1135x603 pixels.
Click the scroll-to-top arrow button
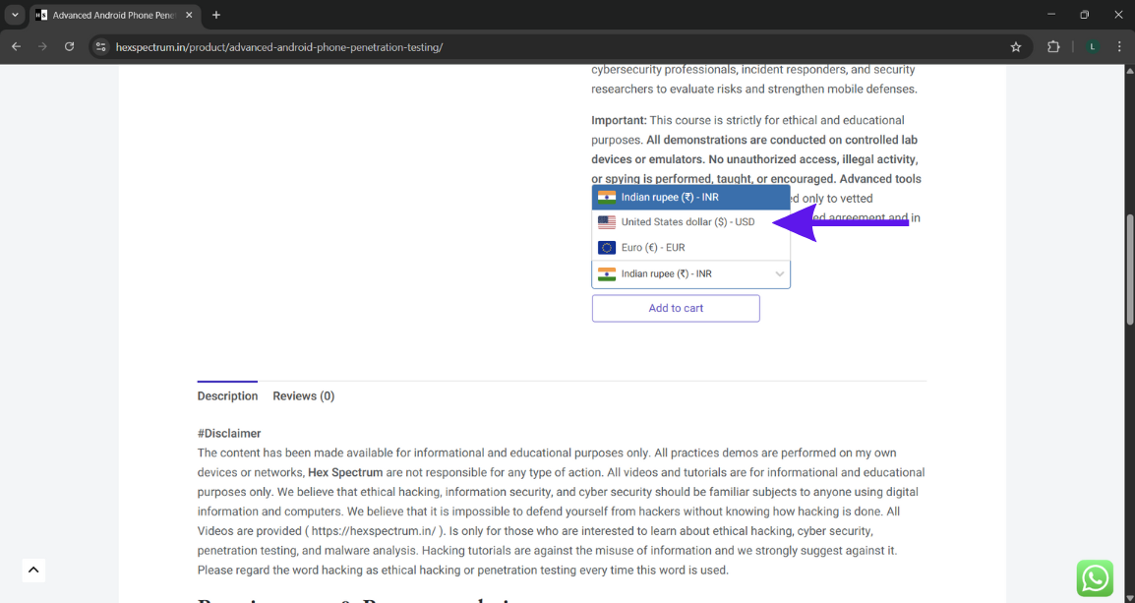33,570
